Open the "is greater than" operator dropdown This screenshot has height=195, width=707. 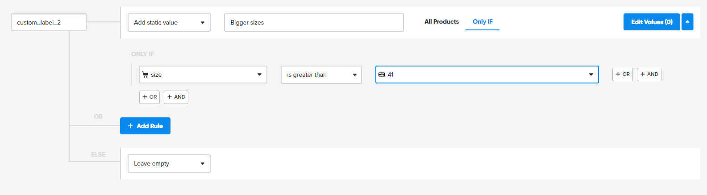(x=321, y=75)
